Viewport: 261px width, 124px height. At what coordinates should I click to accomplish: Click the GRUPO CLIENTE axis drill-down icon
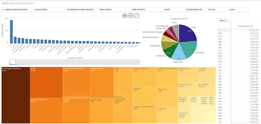[x=69, y=58]
